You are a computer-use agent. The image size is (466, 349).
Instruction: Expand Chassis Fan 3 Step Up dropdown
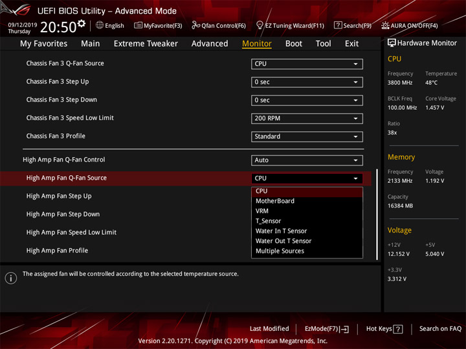point(307,82)
